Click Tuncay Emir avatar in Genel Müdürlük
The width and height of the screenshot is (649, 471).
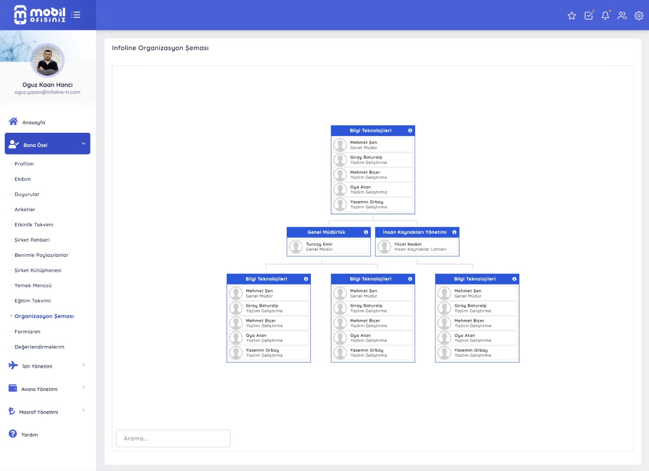[296, 247]
